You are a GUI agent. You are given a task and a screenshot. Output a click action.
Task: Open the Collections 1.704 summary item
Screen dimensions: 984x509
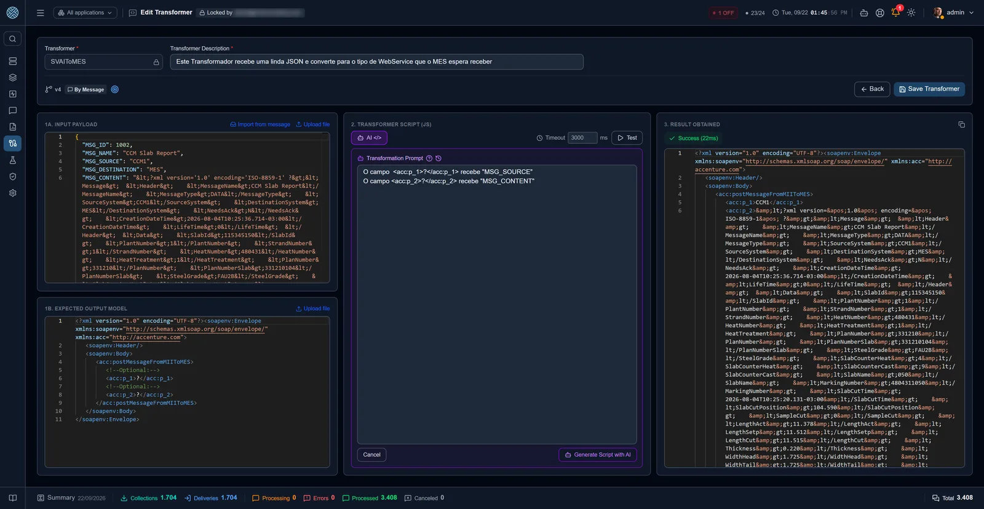coord(148,498)
